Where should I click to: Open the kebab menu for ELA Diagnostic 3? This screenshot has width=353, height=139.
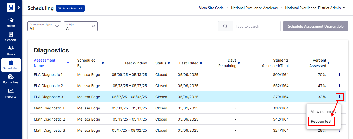pyautogui.click(x=339, y=97)
